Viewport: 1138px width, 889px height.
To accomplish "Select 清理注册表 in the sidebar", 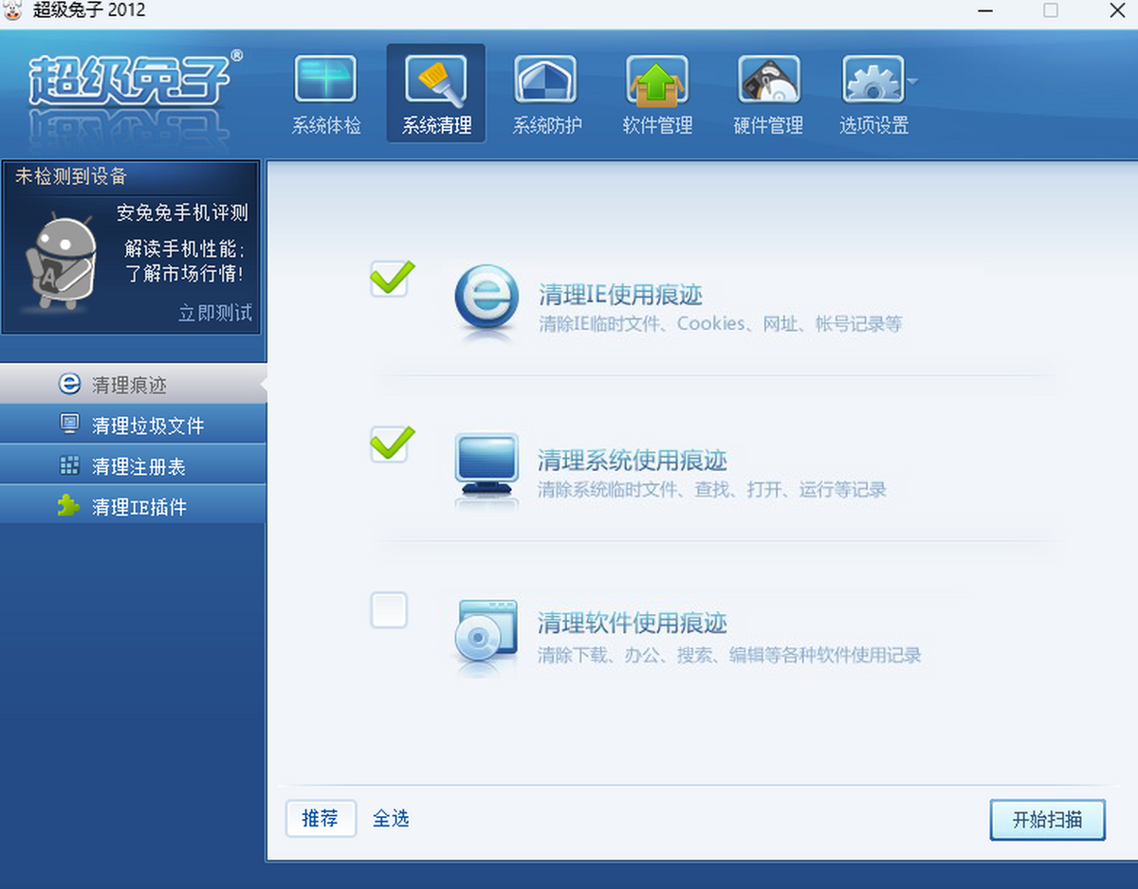I will point(133,466).
